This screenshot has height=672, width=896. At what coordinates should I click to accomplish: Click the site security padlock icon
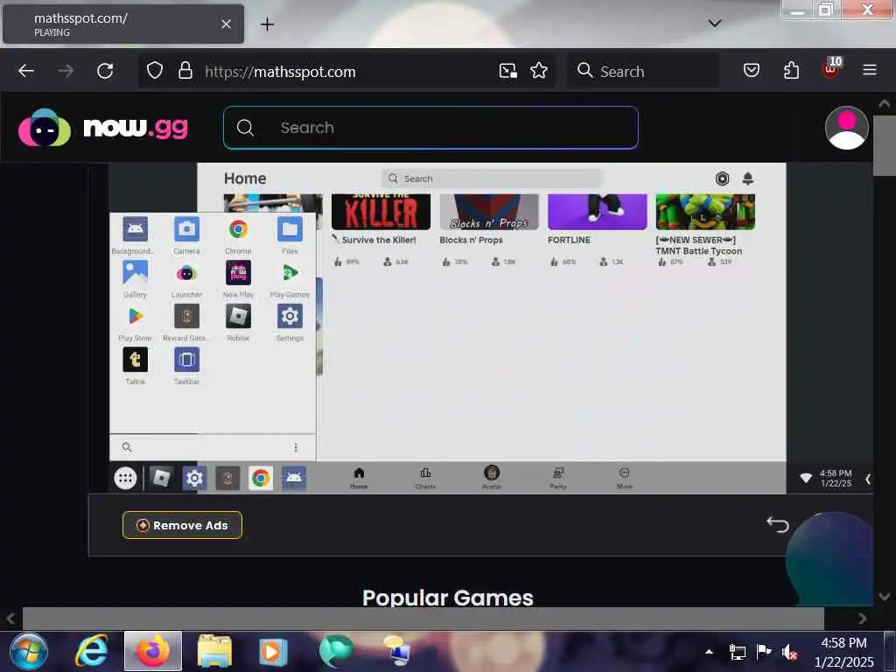[x=185, y=71]
